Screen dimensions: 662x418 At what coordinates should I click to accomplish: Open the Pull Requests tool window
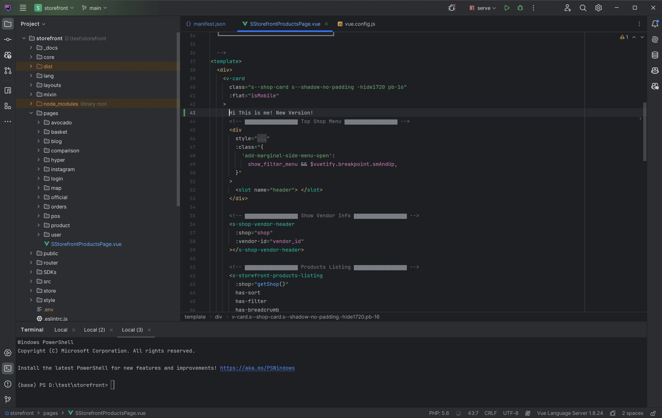(x=8, y=71)
